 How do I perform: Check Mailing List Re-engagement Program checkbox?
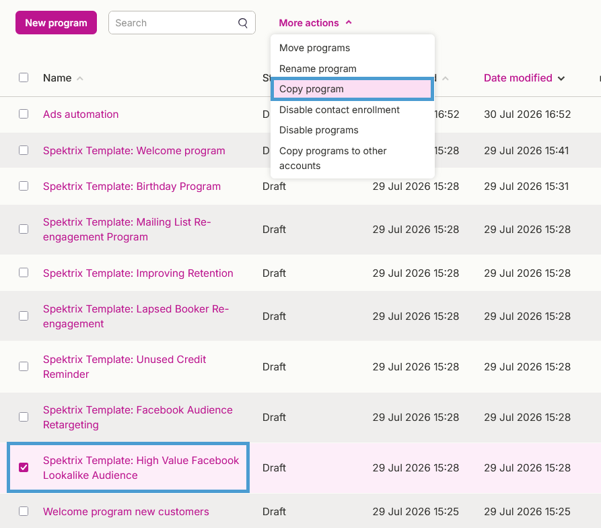(24, 229)
